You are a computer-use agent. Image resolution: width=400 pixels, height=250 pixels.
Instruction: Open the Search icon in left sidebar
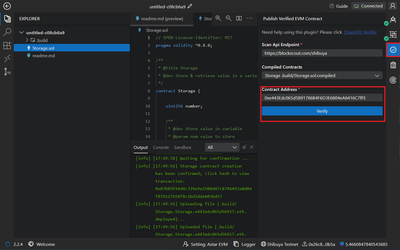7,32
